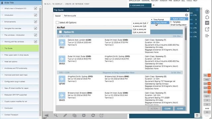Click the EK12 flight plane icon
The image size is (212, 119).
pos(62,43)
